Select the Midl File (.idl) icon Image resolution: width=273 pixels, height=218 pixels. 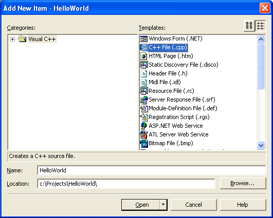coord(144,83)
